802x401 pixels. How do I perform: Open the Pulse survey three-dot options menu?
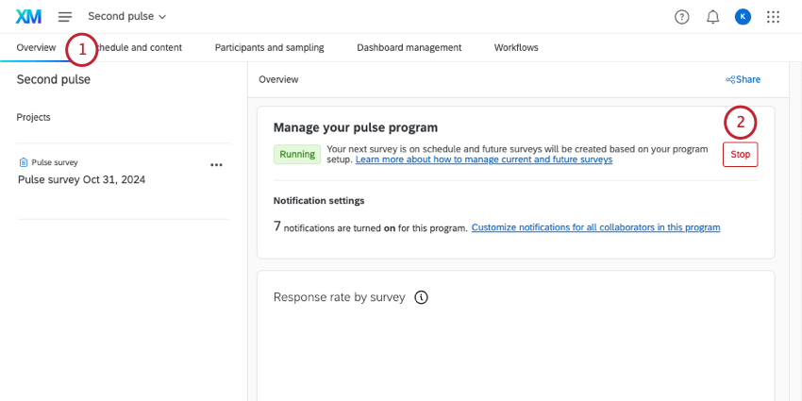coord(216,164)
